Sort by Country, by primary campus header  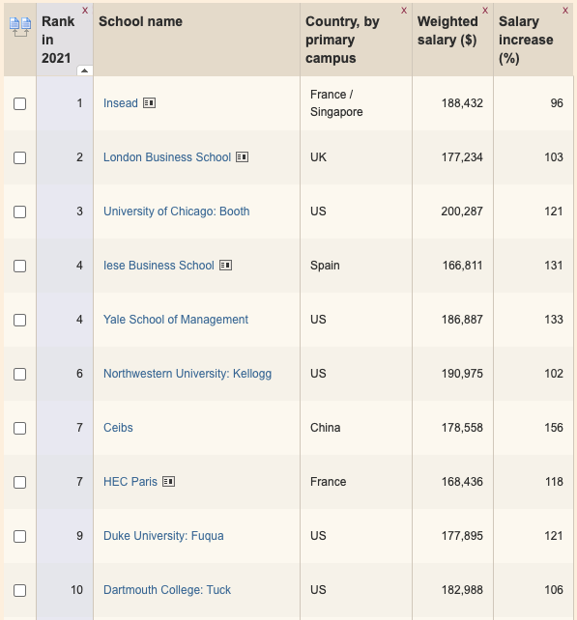point(342,40)
